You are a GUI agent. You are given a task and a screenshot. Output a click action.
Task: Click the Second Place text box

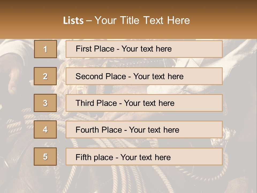click(144, 76)
